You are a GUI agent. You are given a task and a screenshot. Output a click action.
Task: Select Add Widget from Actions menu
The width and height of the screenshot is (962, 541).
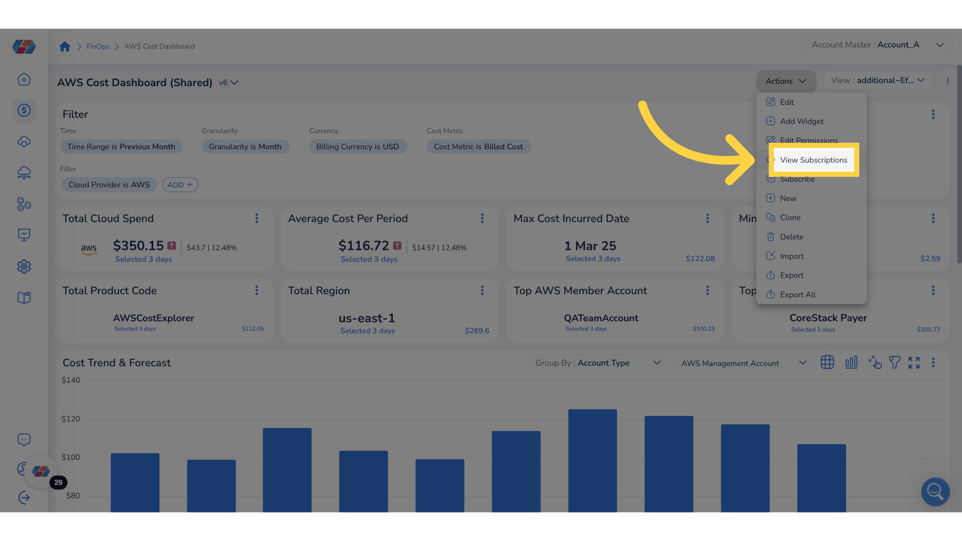pyautogui.click(x=811, y=121)
